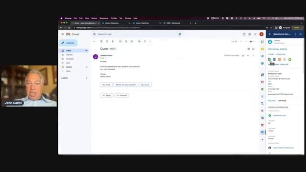
Task: Open Google Tasks in side panel
Action: tap(262, 56)
